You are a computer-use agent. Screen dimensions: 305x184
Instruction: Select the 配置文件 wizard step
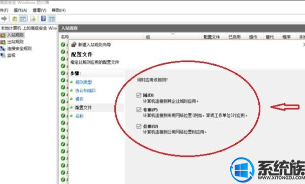coord(83,107)
